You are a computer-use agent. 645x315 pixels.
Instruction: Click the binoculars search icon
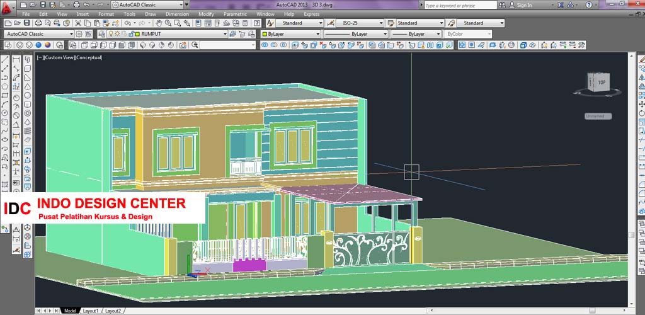502,5
